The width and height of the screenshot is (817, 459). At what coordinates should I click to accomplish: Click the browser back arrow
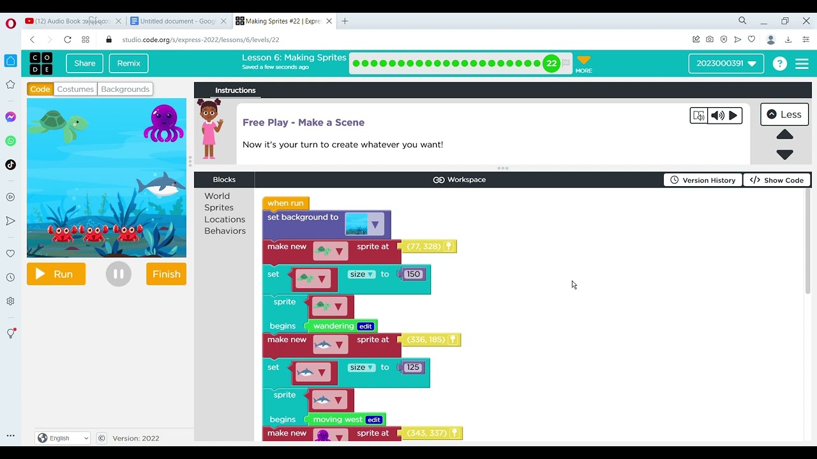pos(32,40)
